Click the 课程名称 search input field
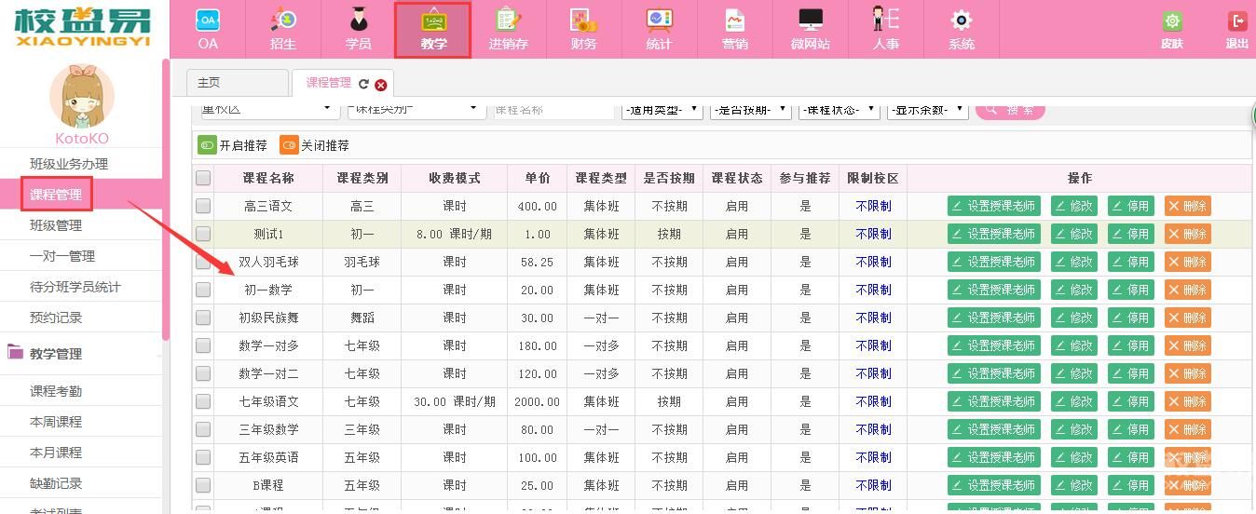The image size is (1256, 514). click(x=553, y=110)
